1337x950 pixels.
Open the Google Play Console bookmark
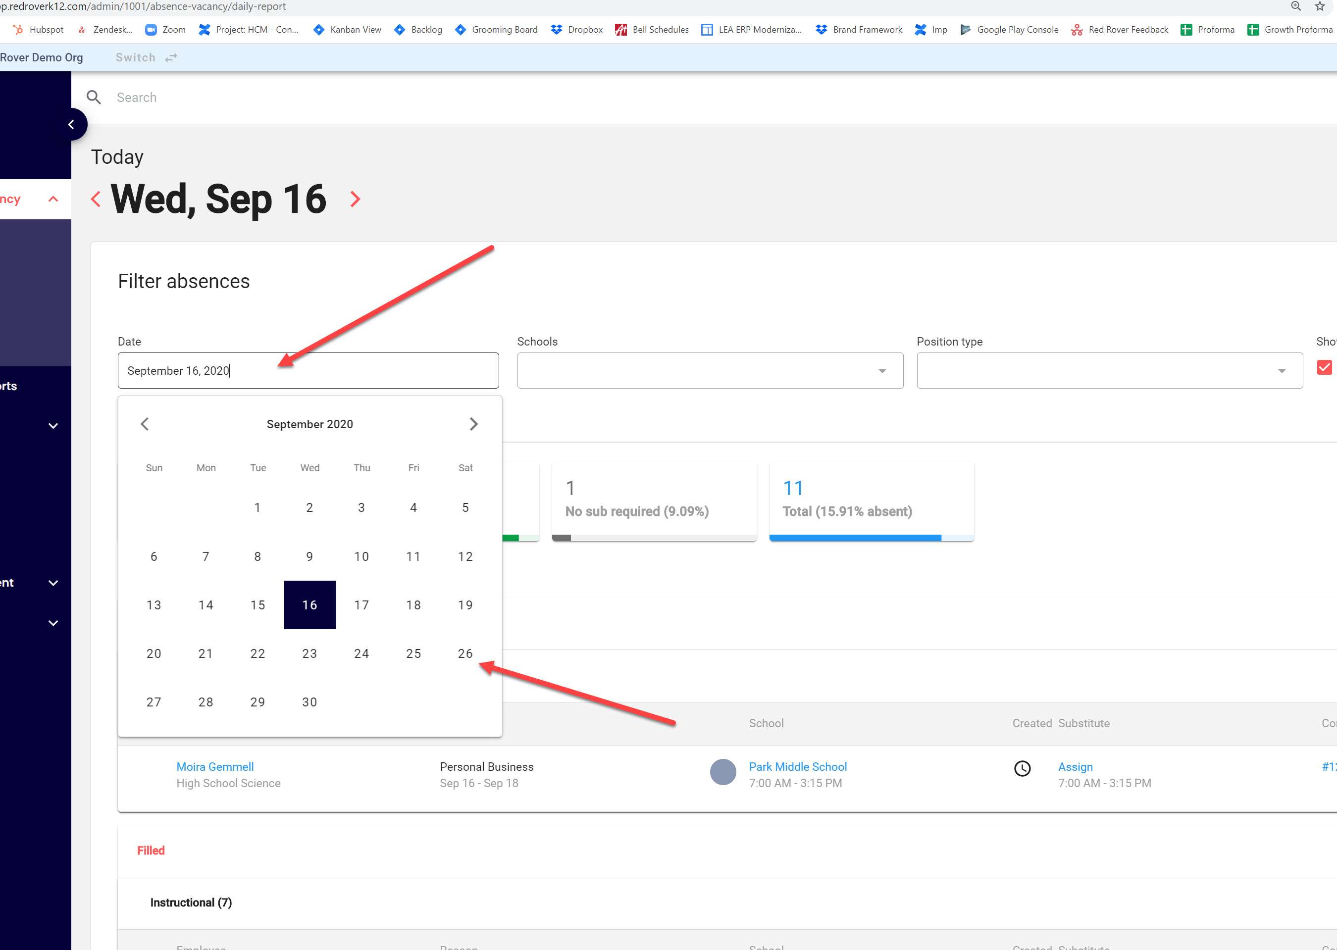(x=1009, y=29)
